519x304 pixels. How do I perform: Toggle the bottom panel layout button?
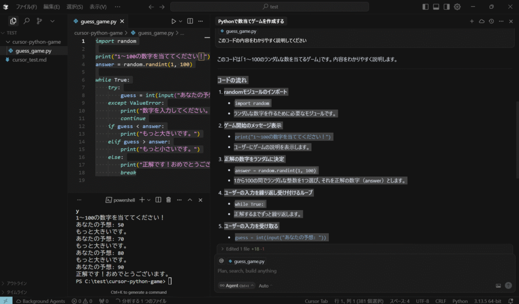436,7
